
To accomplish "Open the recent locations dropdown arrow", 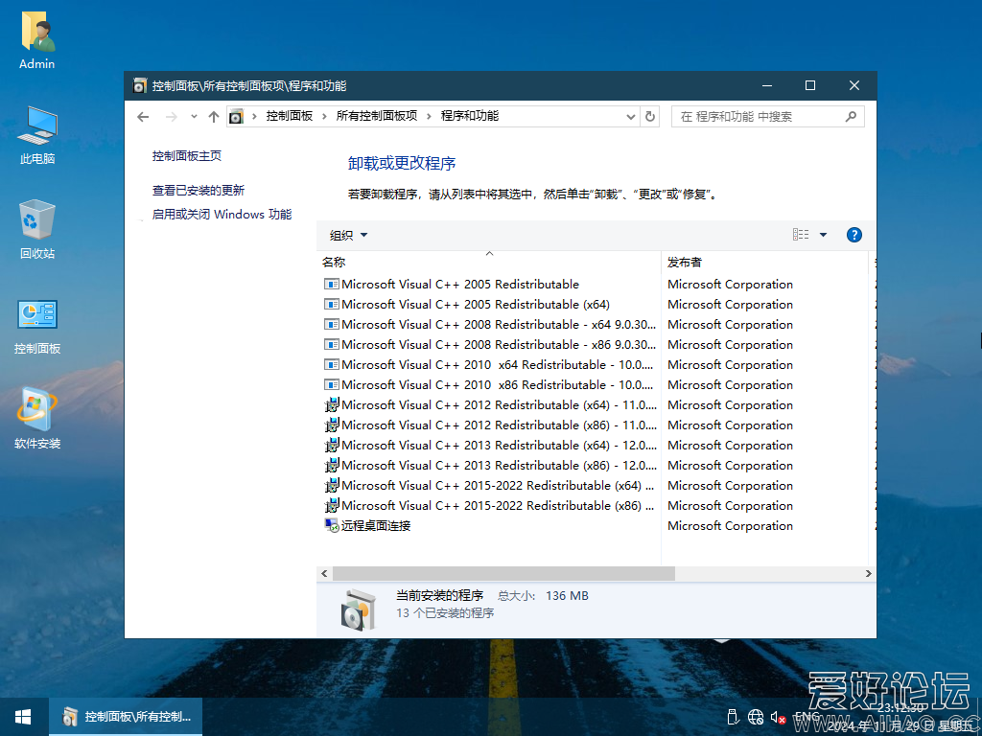I will 194,116.
